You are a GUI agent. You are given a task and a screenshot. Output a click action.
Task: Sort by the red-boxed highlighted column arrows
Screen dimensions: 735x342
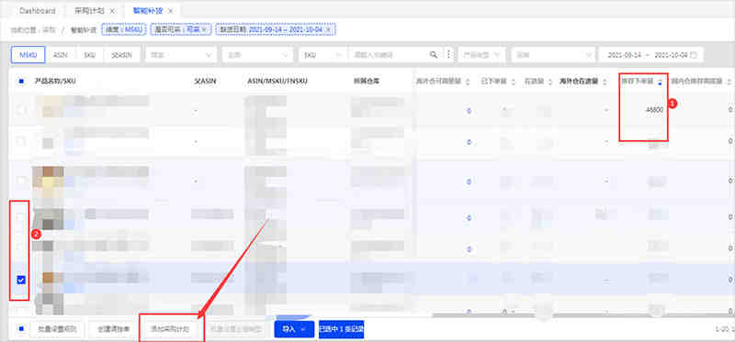[660, 82]
